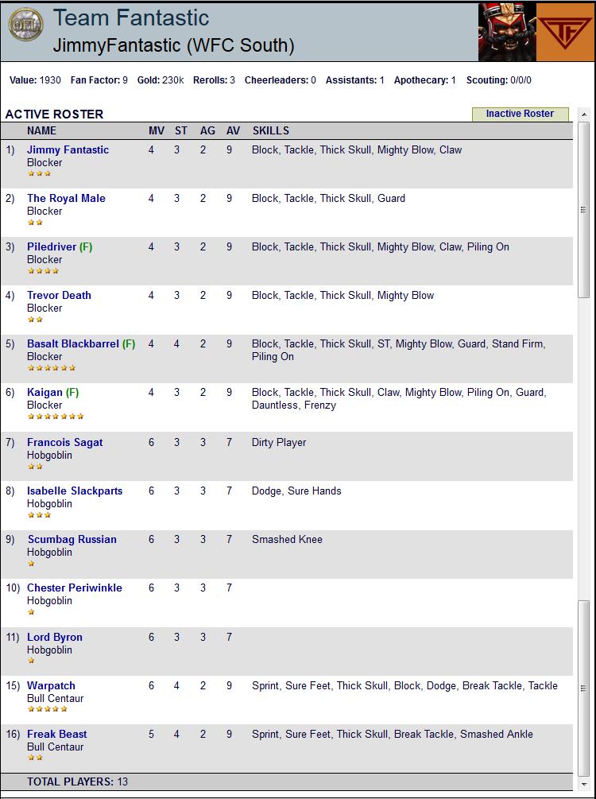Viewport: 596px width, 799px height.
Task: Open Francois Sagat hobgoblin profile
Action: pos(64,442)
